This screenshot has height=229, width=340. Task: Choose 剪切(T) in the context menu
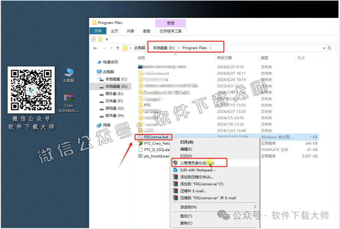(x=186, y=216)
